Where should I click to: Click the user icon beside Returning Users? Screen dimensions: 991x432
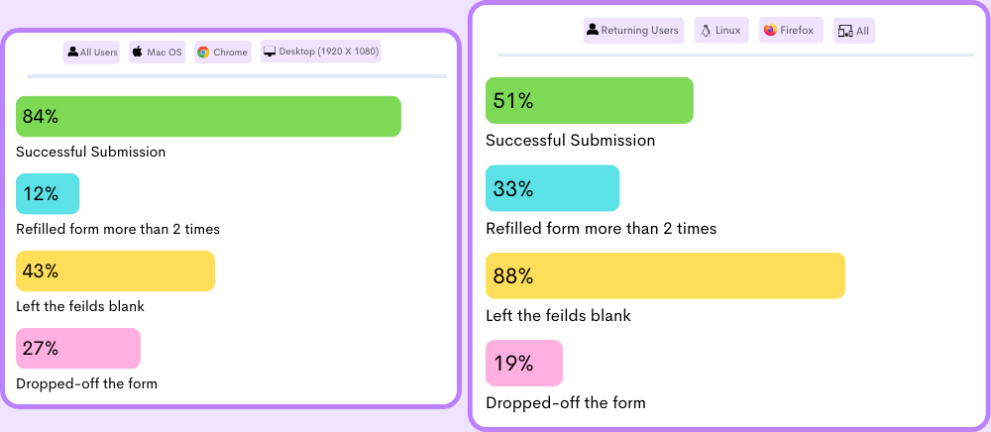pos(593,31)
